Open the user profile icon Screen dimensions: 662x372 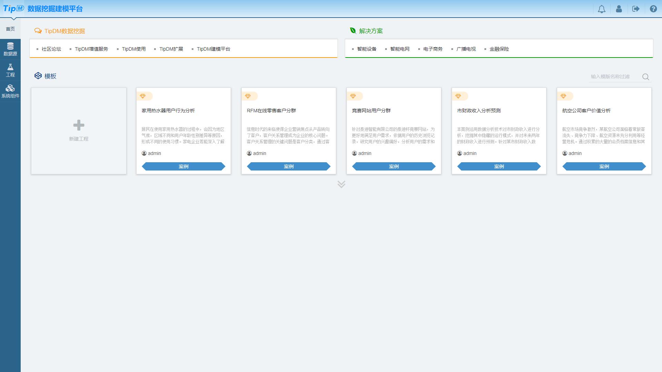(x=619, y=9)
